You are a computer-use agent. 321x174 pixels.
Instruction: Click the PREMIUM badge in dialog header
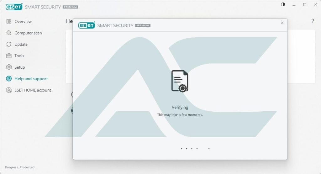coord(143,25)
